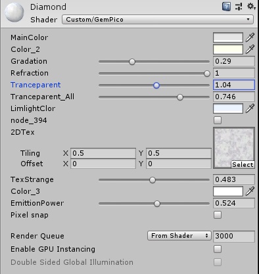Edit the Tiling X field
The width and height of the screenshot is (259, 274).
103,153
